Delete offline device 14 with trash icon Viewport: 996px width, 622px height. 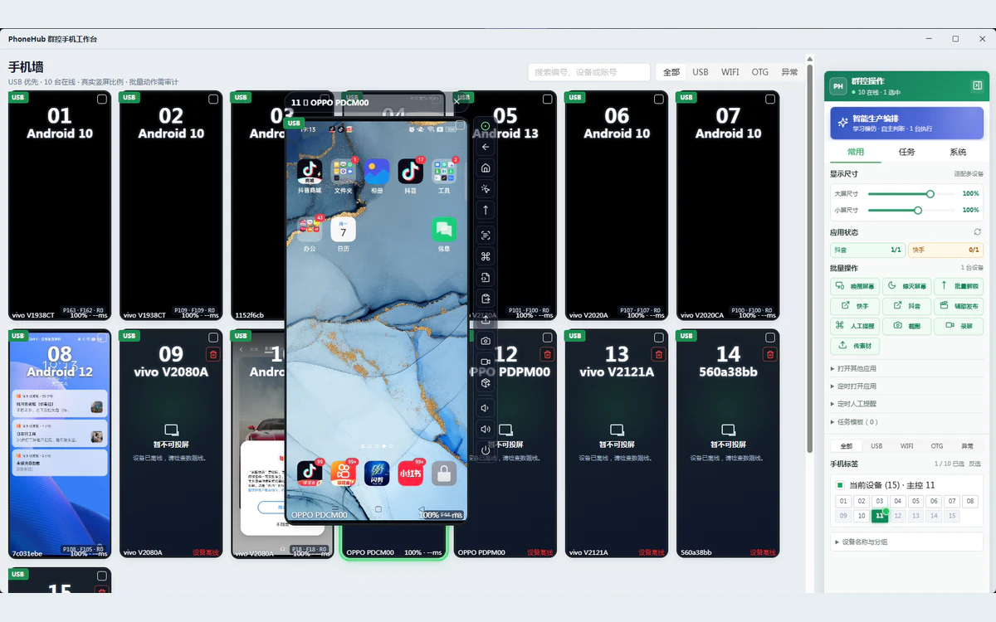pyautogui.click(x=770, y=354)
